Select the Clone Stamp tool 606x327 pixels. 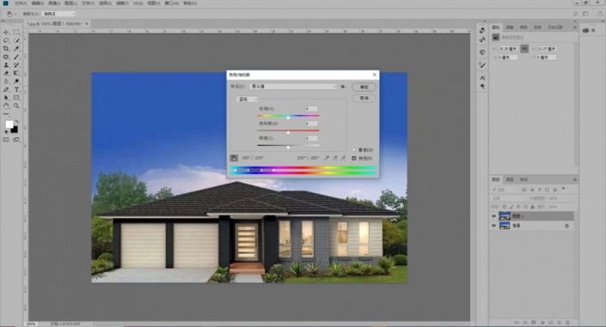coord(6,65)
